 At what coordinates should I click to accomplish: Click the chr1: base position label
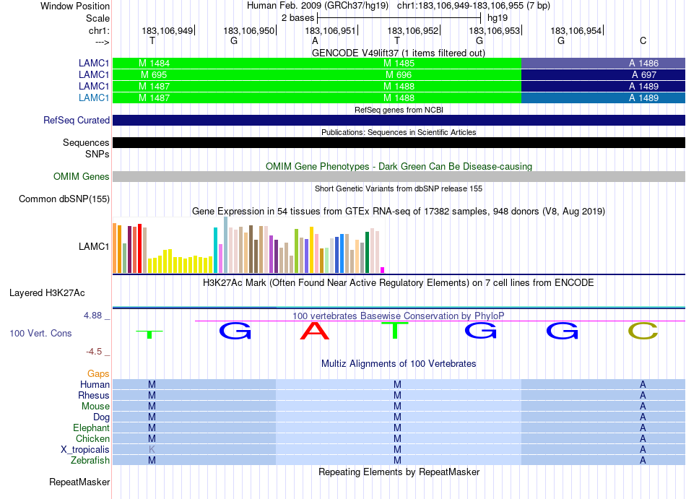(x=99, y=30)
